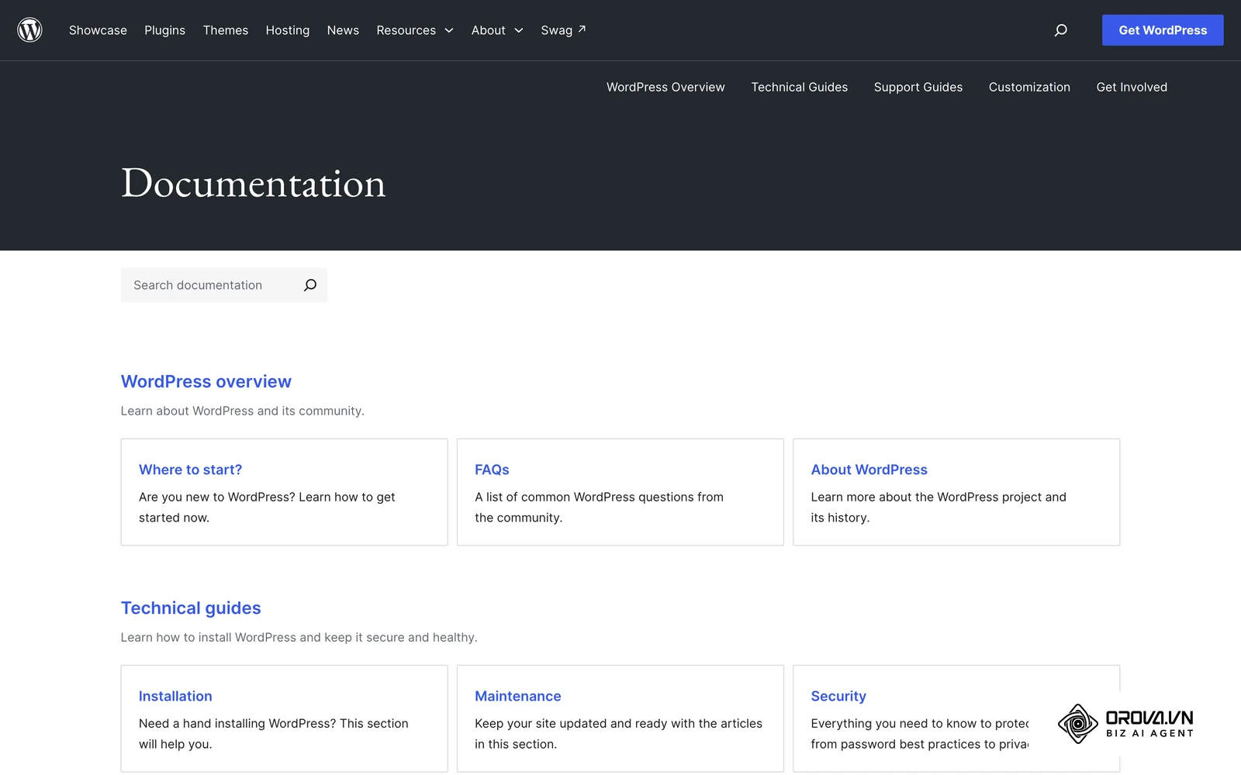Open the site search magnifier icon
This screenshot has width=1241, height=775.
pos(1060,30)
